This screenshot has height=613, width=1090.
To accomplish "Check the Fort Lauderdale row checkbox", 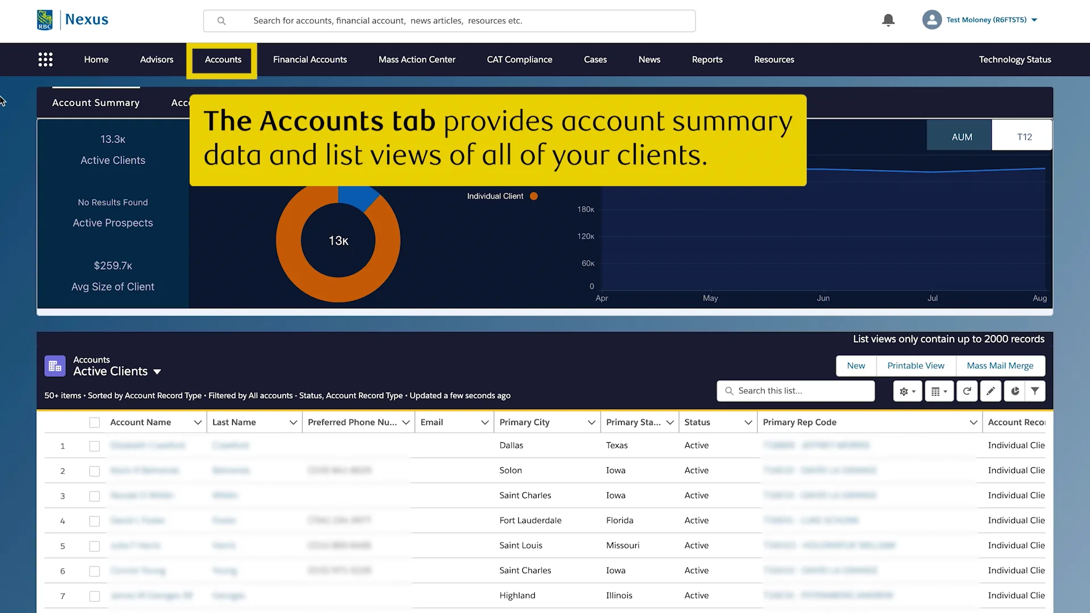I will 95,521.
